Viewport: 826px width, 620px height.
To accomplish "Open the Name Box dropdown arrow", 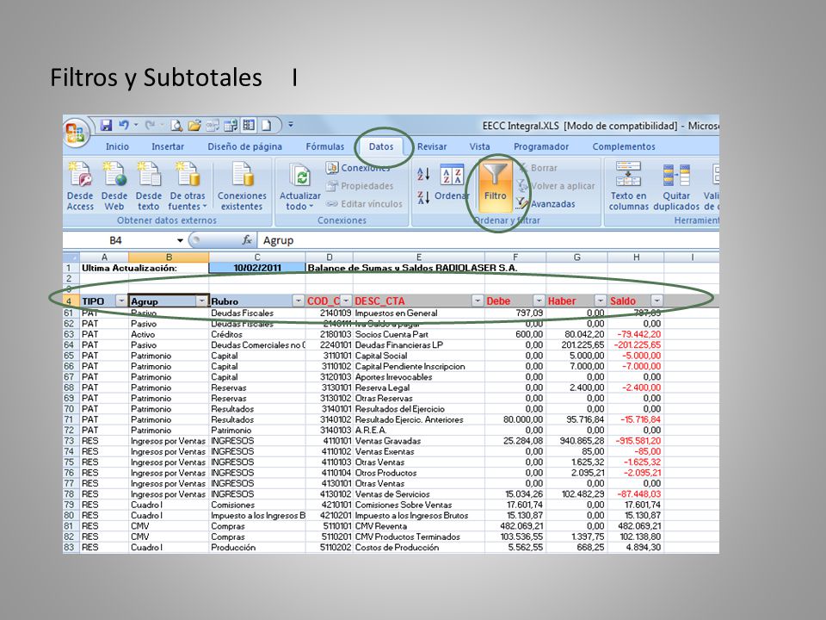I will point(180,240).
